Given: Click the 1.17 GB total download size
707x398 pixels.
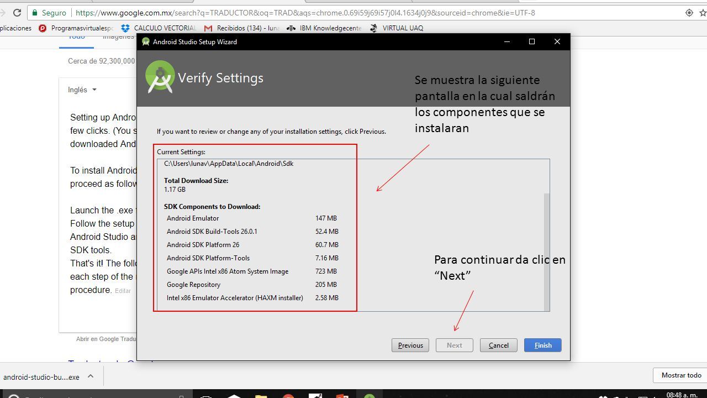Looking at the screenshot, I should [175, 190].
